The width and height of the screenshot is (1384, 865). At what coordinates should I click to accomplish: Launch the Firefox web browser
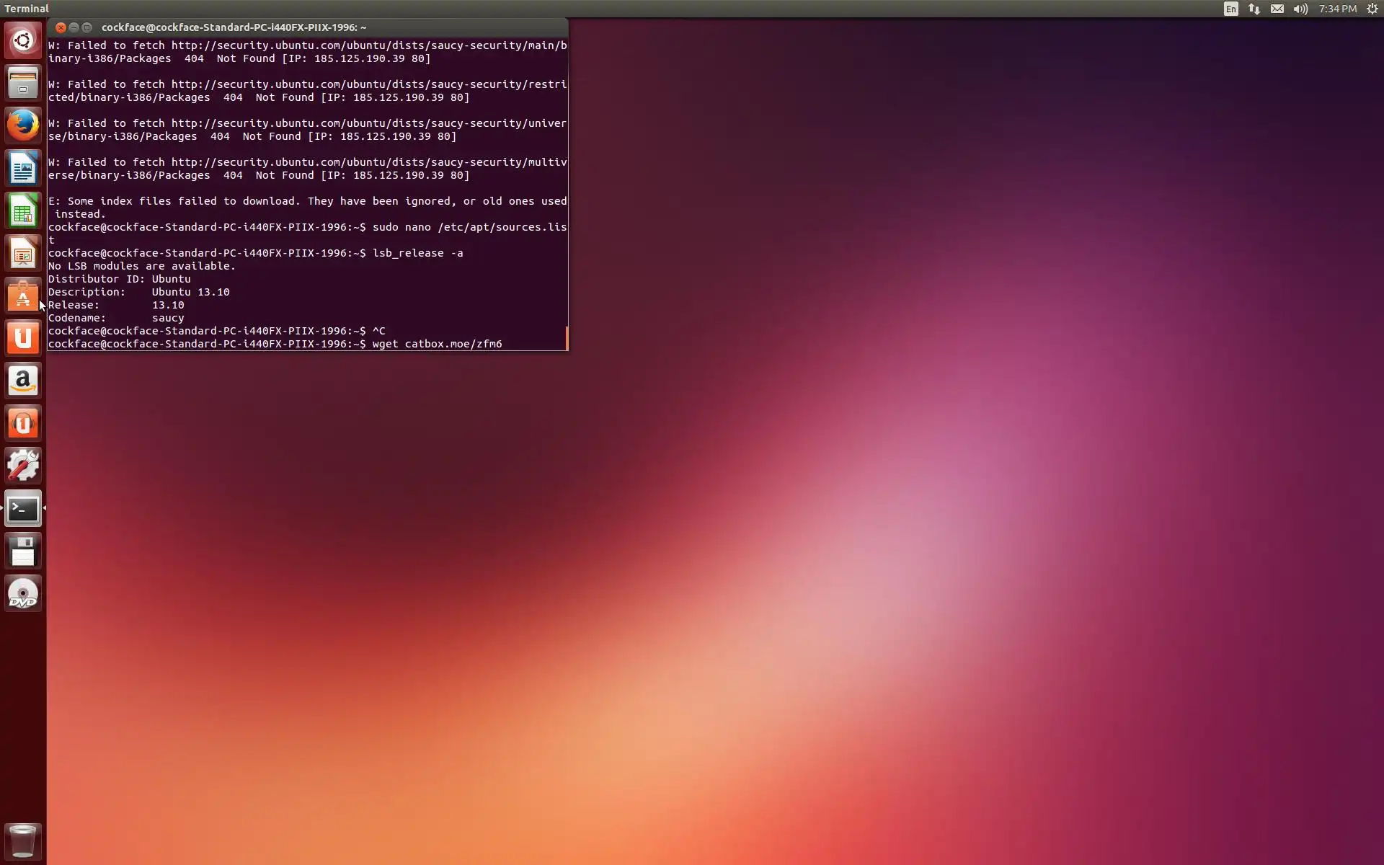pyautogui.click(x=23, y=125)
